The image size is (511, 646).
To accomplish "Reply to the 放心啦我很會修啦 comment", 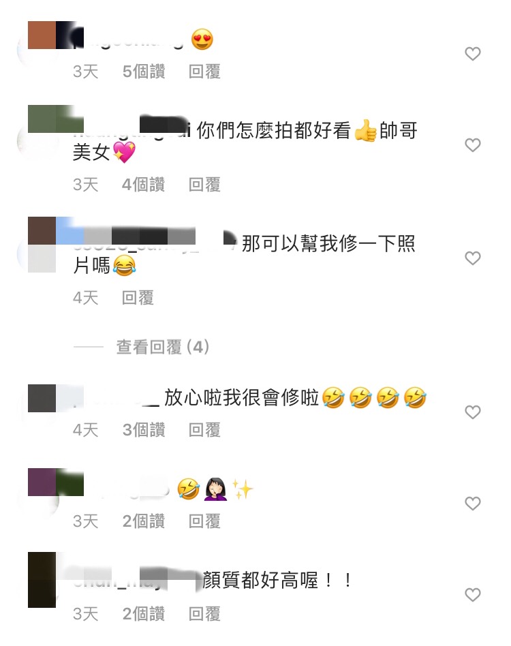I will pos(204,430).
